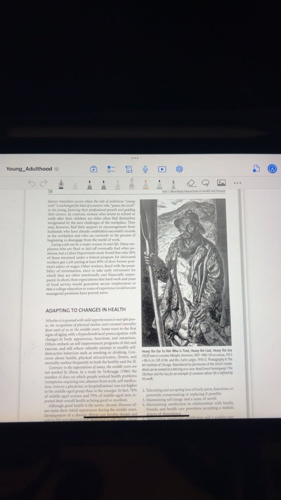The image size is (281, 500).
Task: Open the AI assistant knot icon
Action: coord(180,169)
